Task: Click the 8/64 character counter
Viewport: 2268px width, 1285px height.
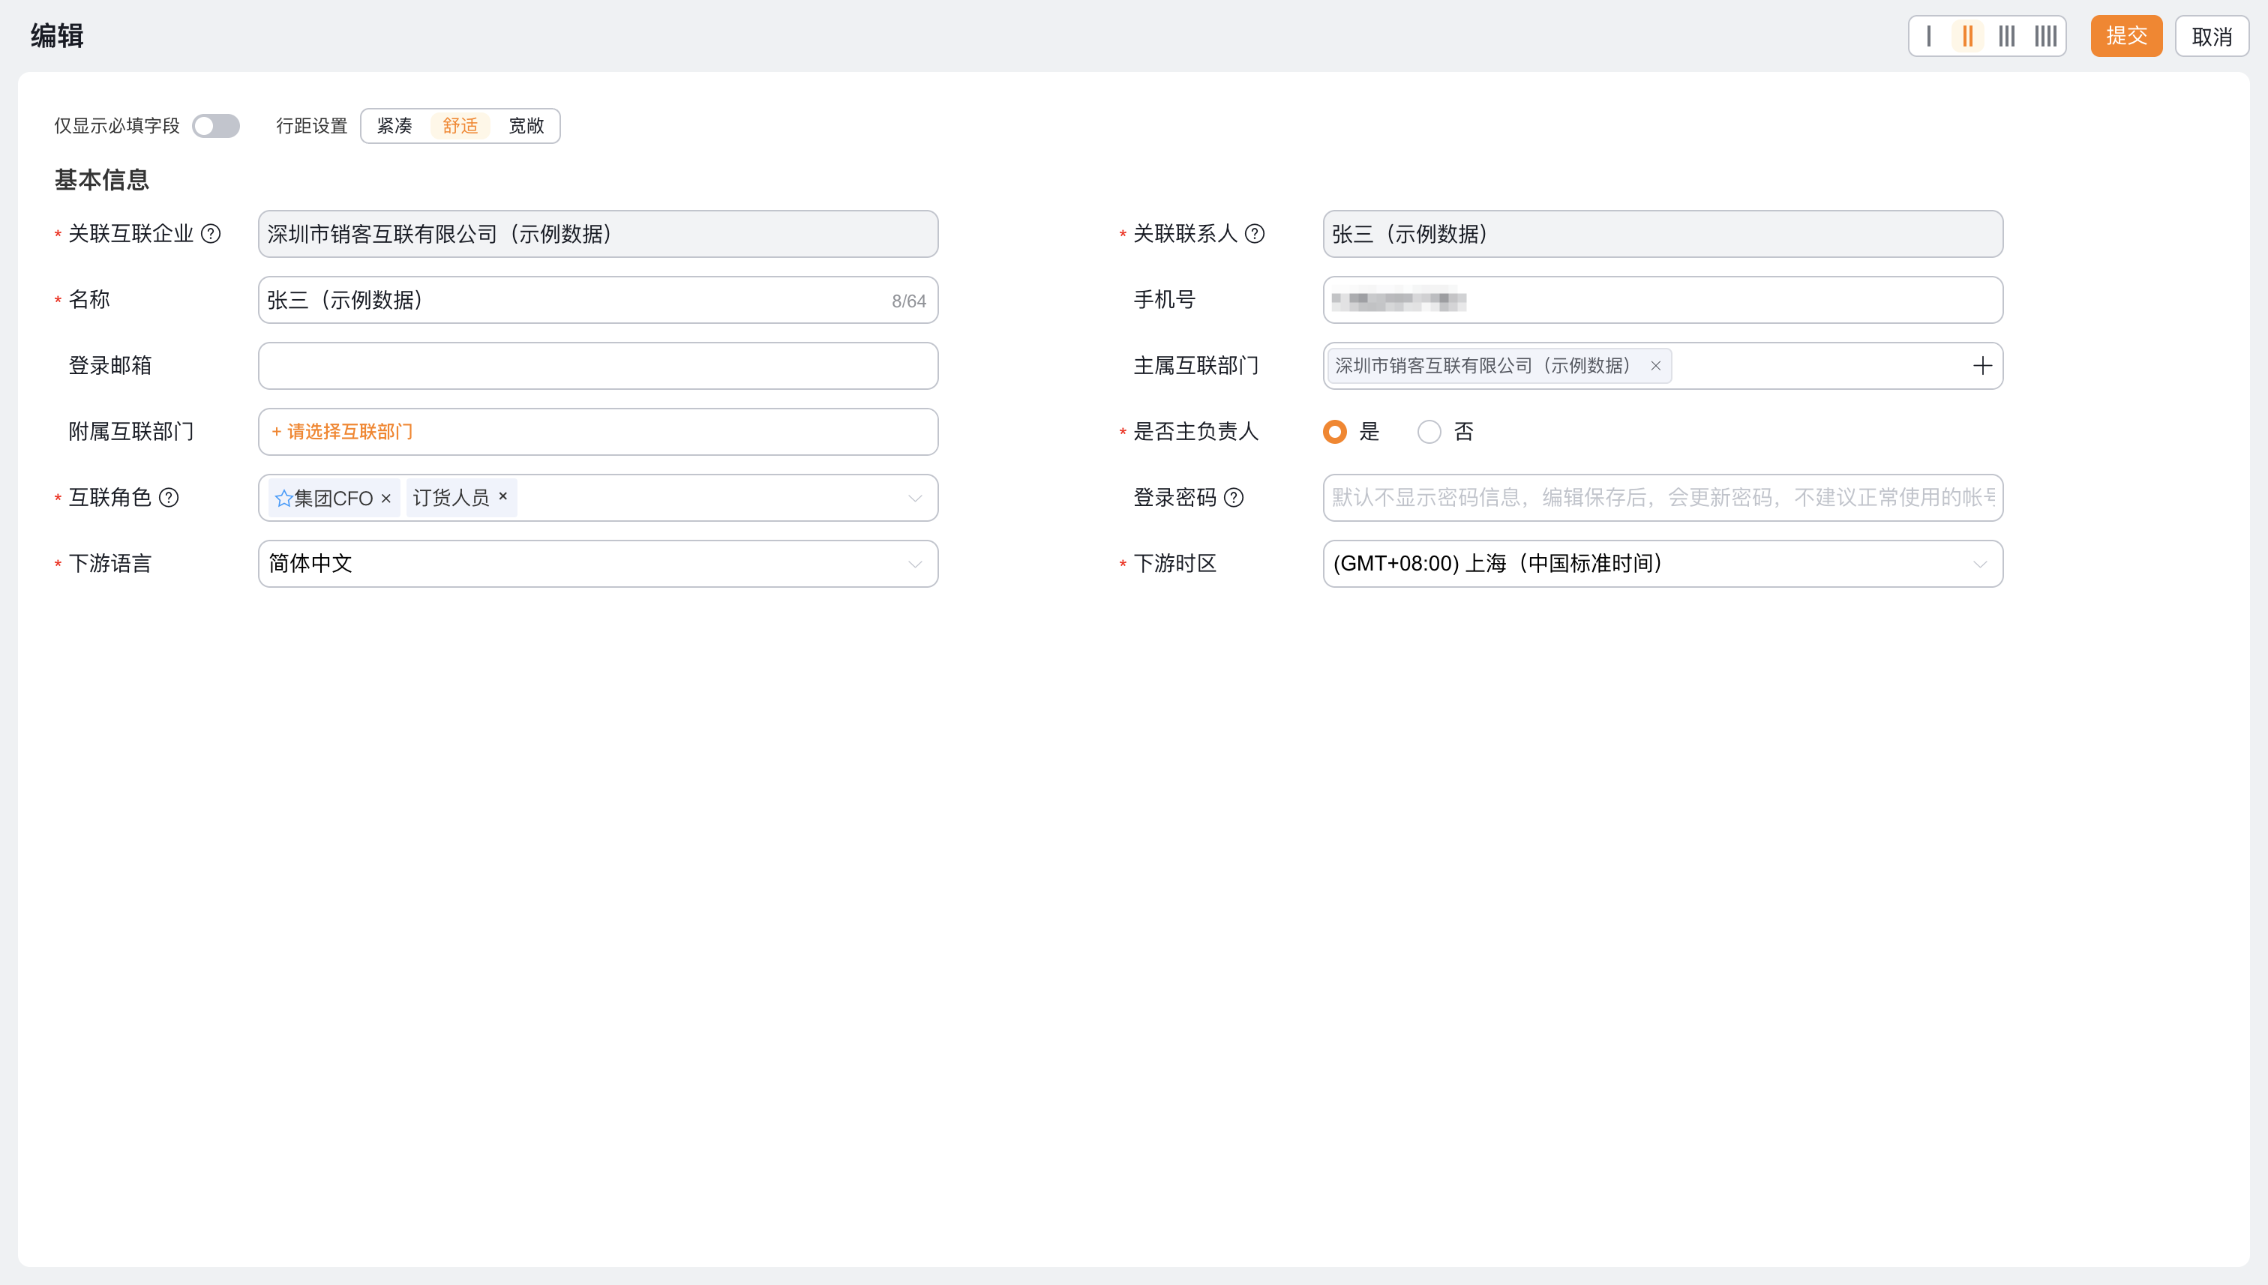Action: [908, 301]
